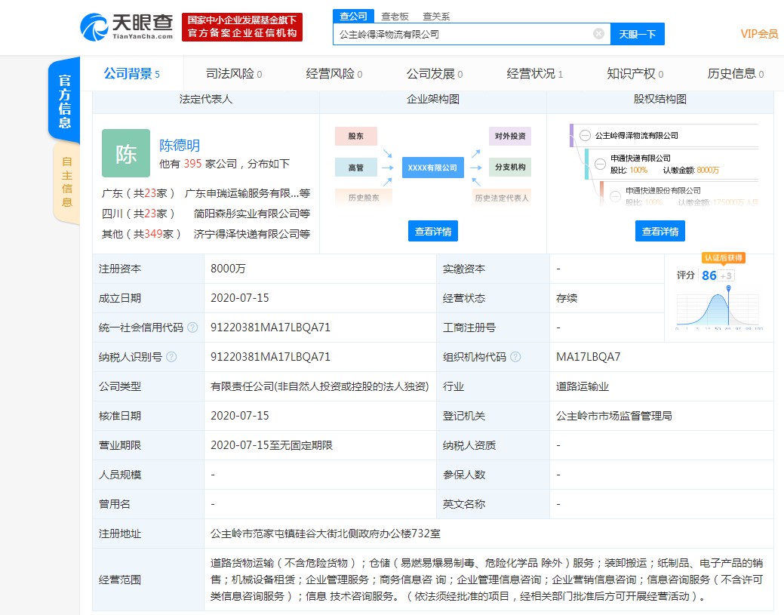Screen dimensions: 784x615
Task: Click the 纳税人识别号 value 91220381MA17LBQA71
Action: click(270, 357)
